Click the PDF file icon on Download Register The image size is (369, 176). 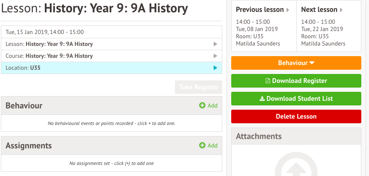(x=268, y=81)
